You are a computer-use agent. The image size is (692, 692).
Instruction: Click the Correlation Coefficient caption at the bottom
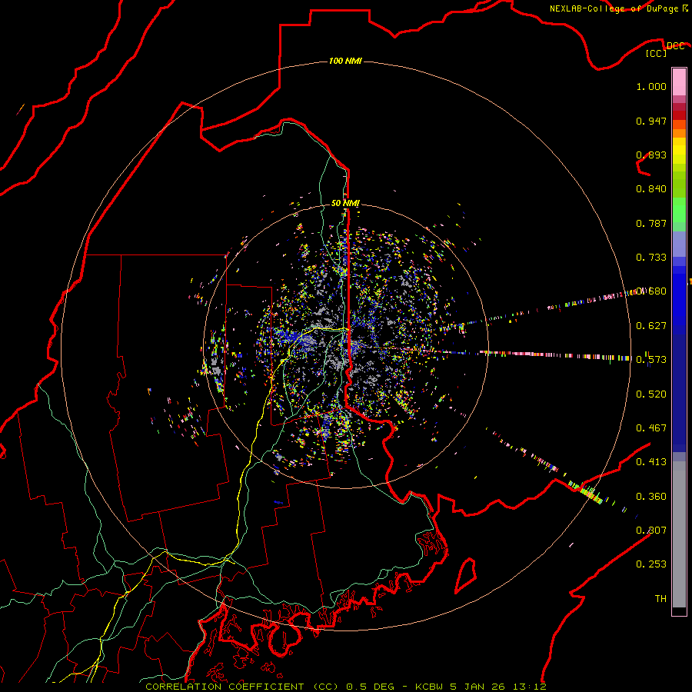coord(346,687)
